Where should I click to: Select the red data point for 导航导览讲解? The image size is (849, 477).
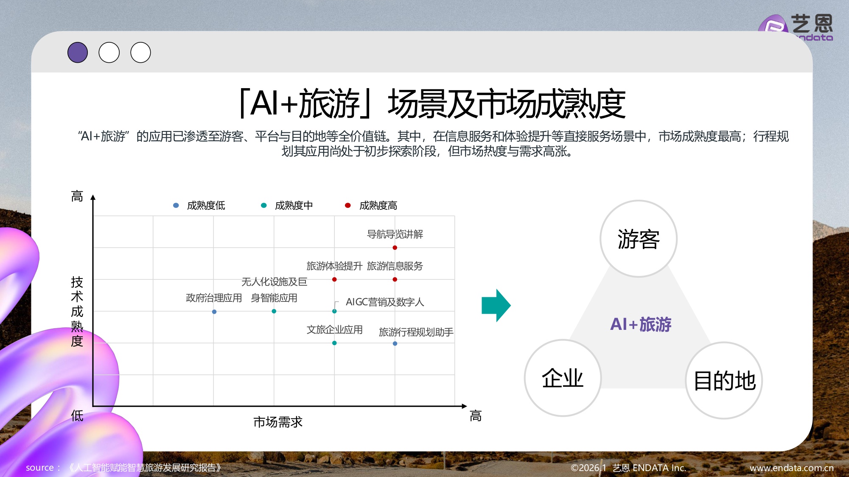395,248
